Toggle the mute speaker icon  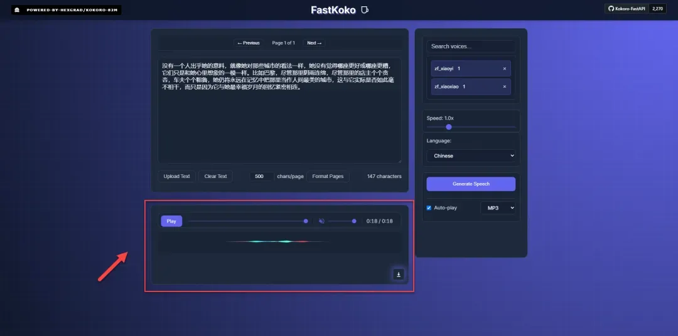pyautogui.click(x=321, y=221)
